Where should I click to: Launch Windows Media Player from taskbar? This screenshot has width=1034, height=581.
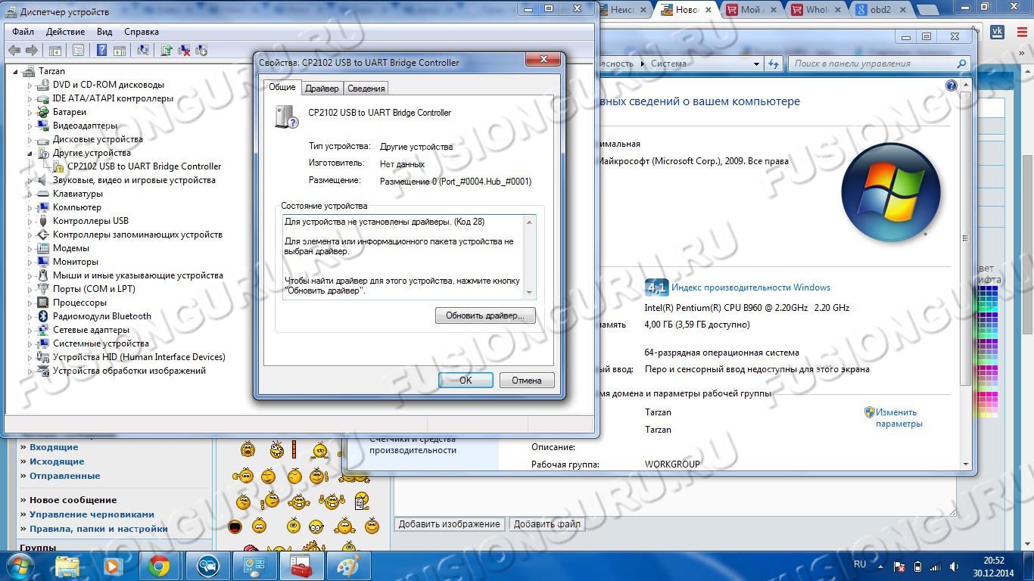click(x=112, y=566)
